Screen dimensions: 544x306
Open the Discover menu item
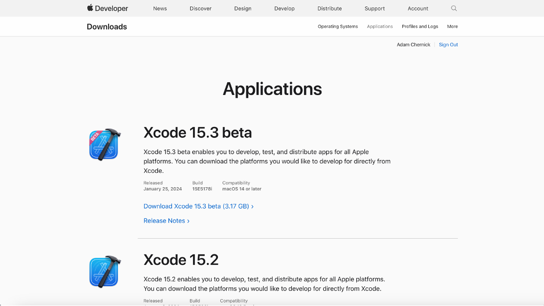pyautogui.click(x=201, y=9)
